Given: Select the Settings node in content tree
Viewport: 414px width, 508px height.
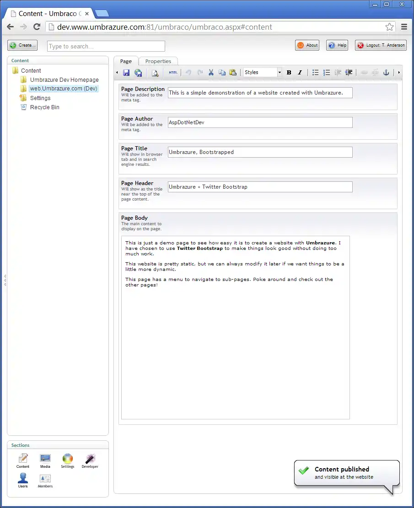Looking at the screenshot, I should pyautogui.click(x=40, y=98).
